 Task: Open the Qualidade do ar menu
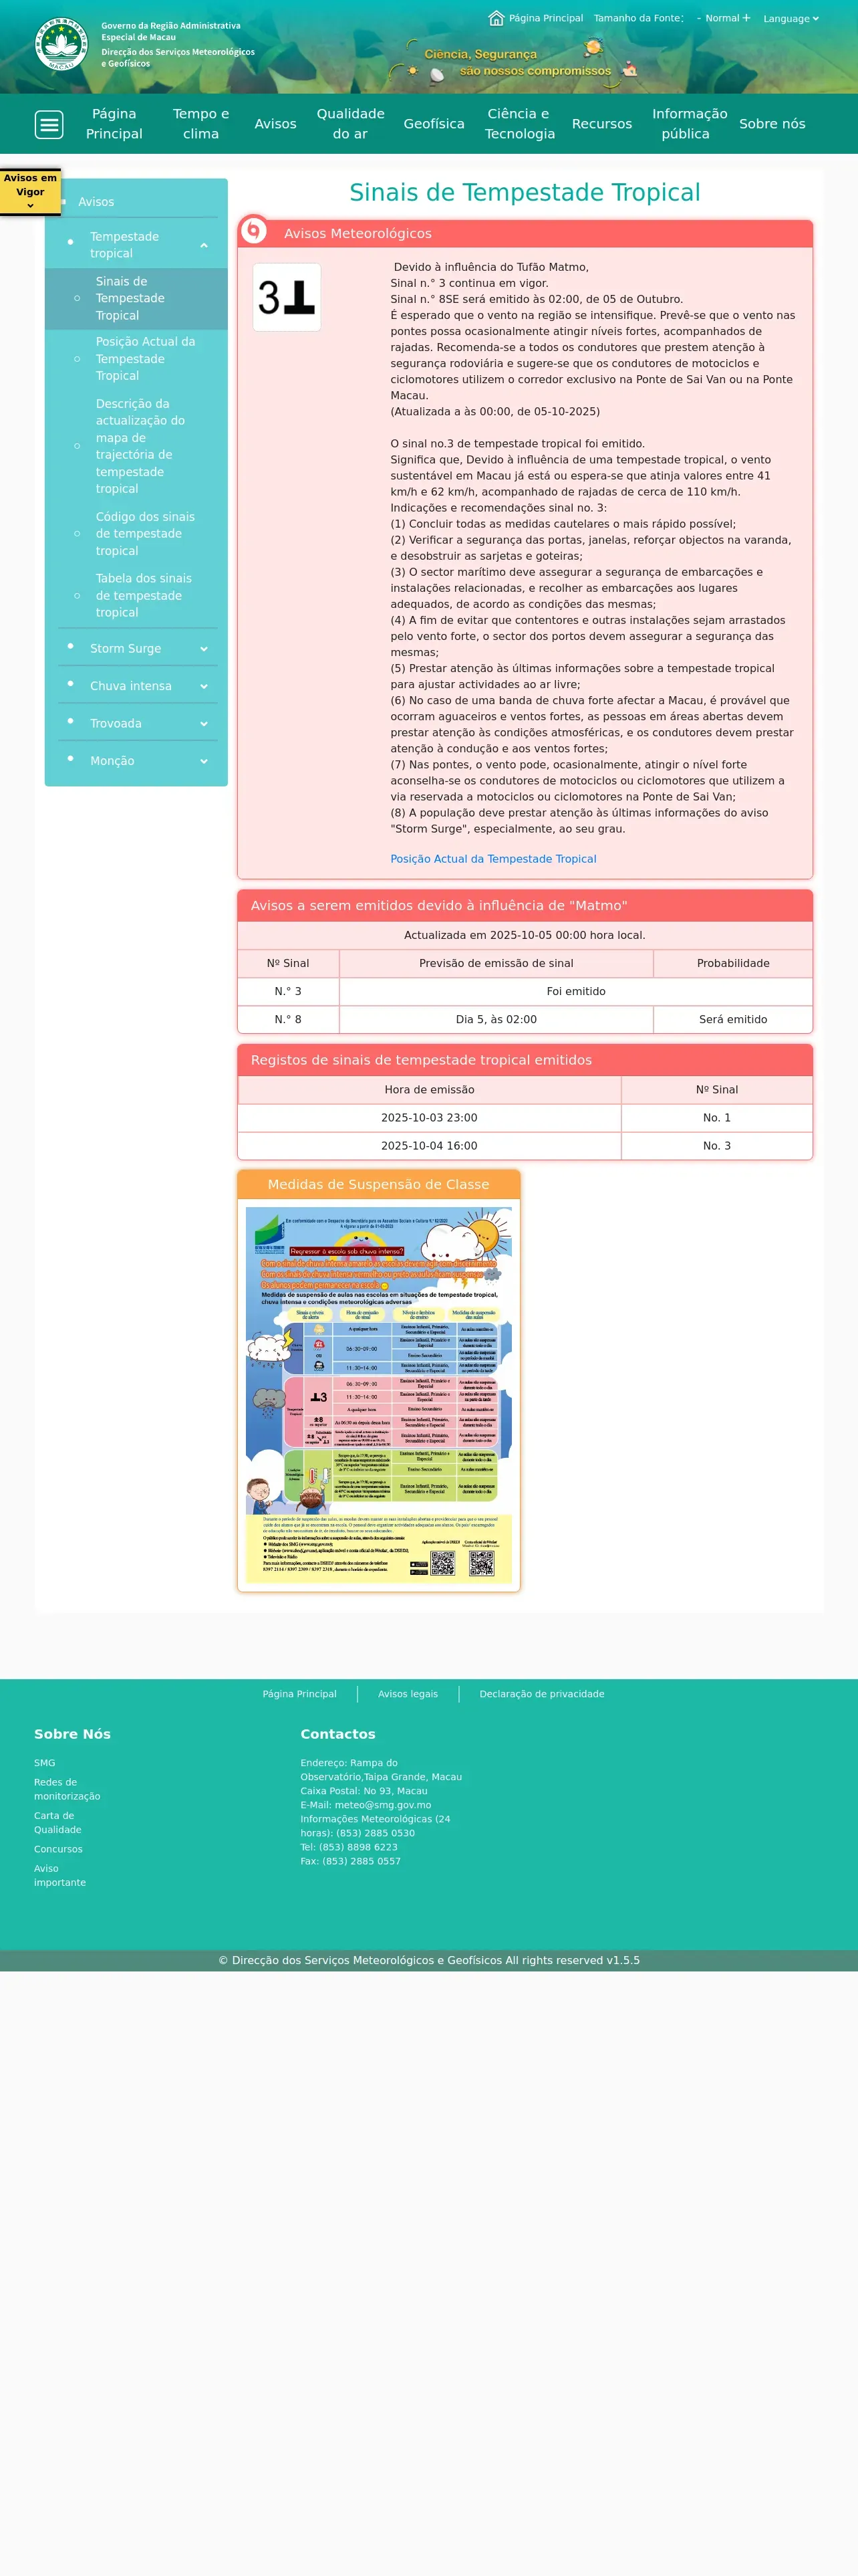[x=351, y=124]
